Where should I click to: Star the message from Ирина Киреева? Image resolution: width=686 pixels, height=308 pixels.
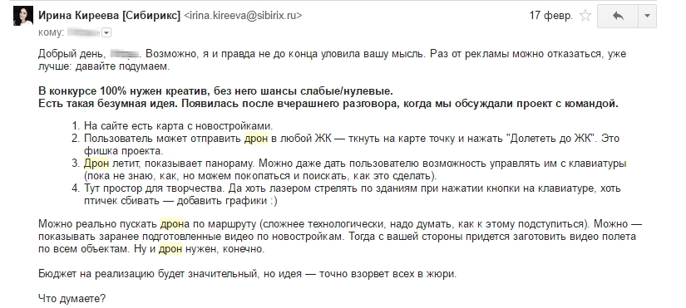[585, 16]
